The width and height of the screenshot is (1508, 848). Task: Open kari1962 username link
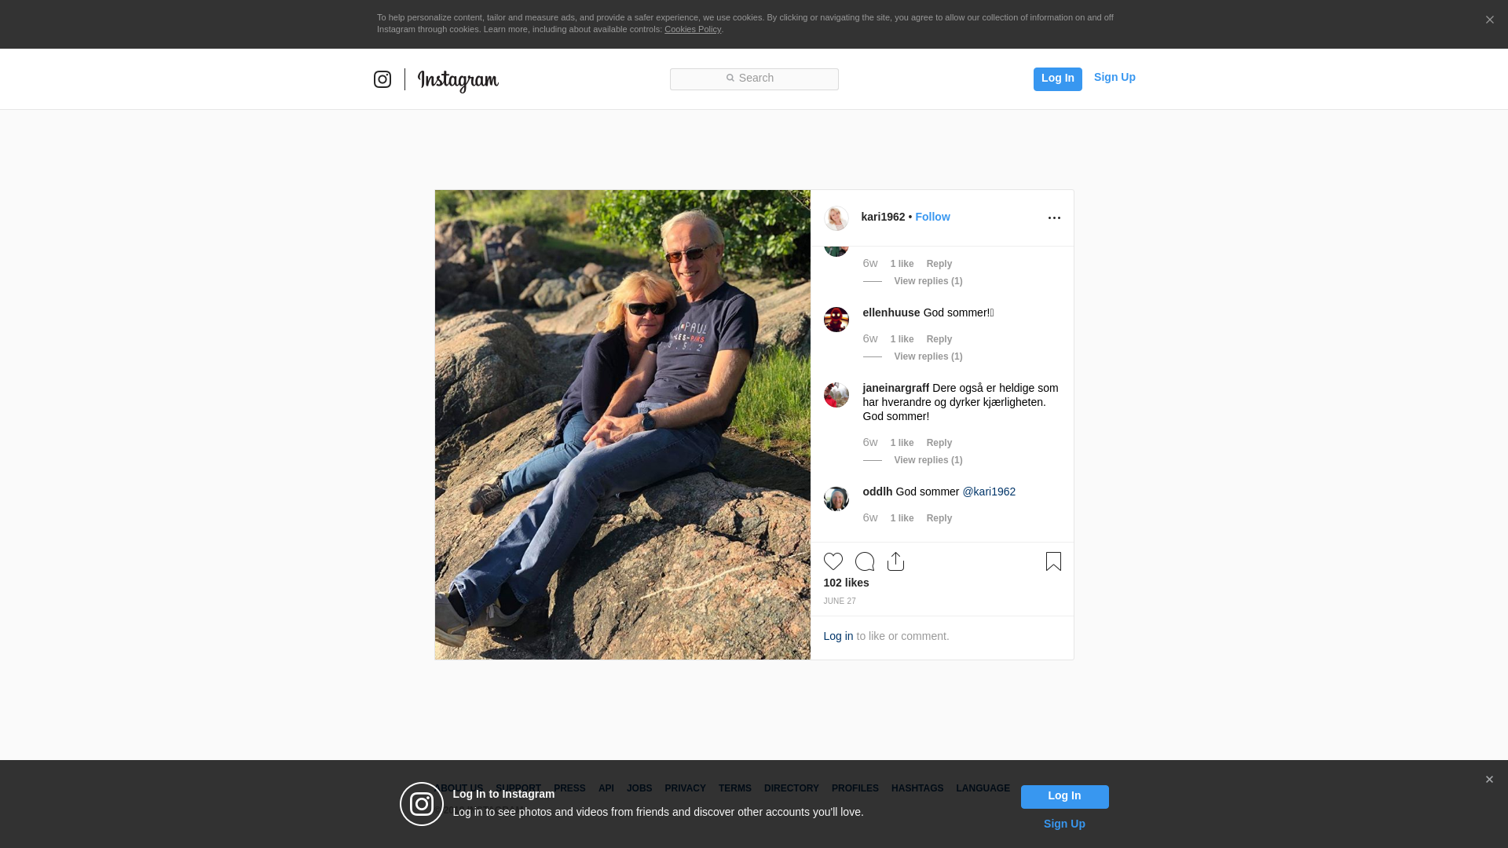click(883, 217)
